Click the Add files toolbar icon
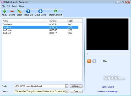This screenshot has height=96, width=131. [x=4, y=11]
